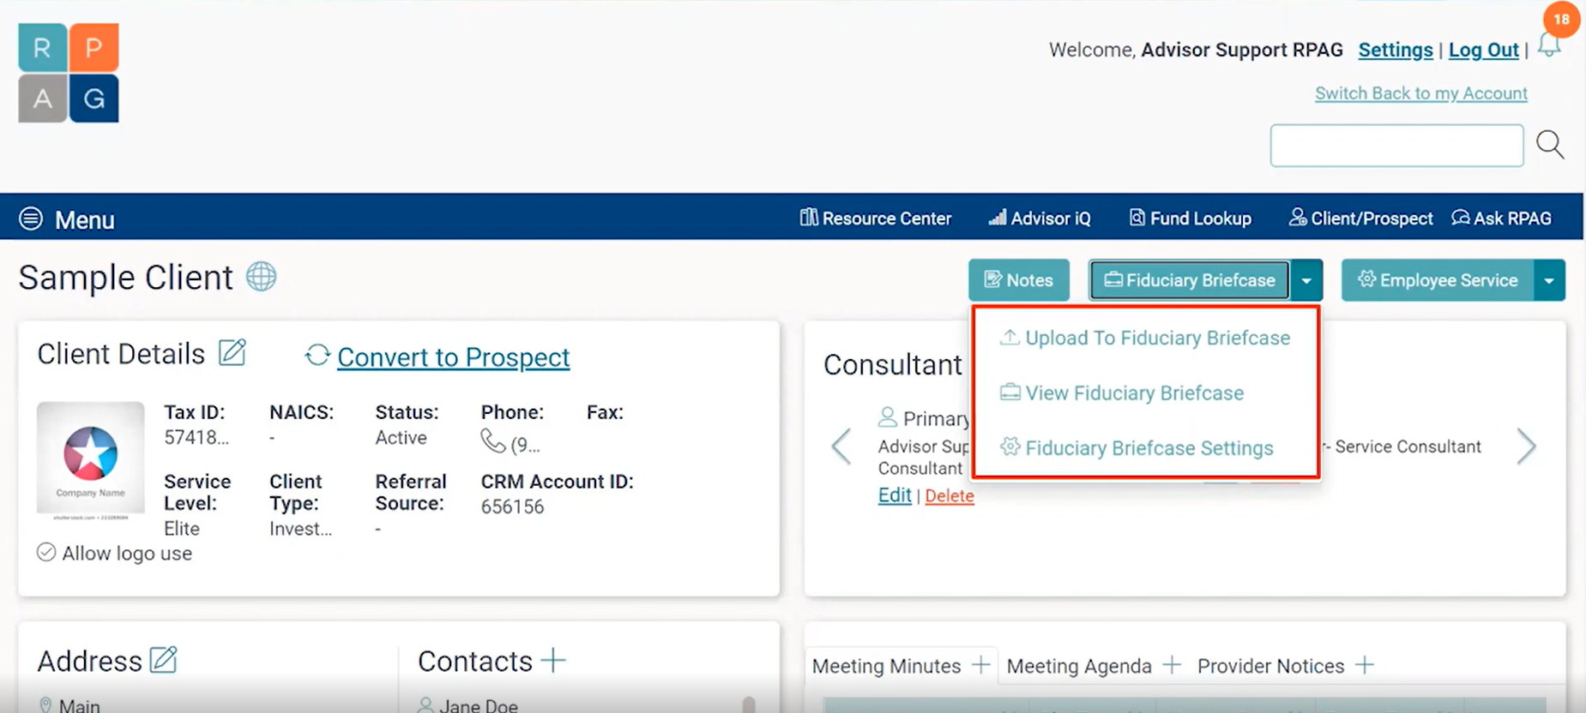Add Meeting Agenda with plus icon
Screen dimensions: 1586x713
click(1173, 664)
